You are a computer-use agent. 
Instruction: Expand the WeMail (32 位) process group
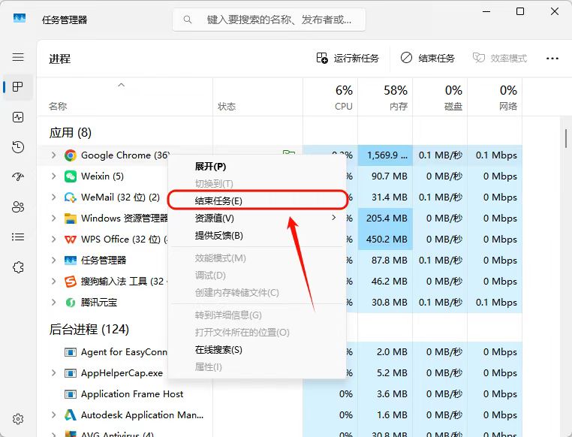[x=53, y=197]
